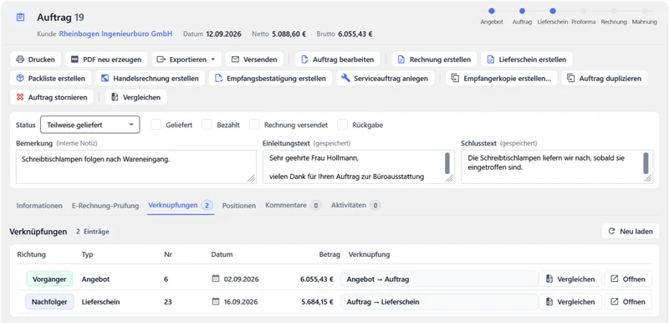Click the Angebot → Auftrag link field
The width and height of the screenshot is (669, 323).
pos(439,279)
